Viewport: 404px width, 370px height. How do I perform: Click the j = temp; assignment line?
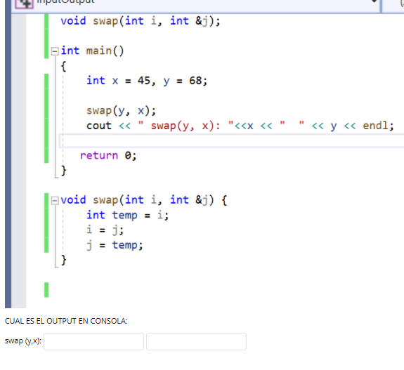pyautogui.click(x=115, y=245)
